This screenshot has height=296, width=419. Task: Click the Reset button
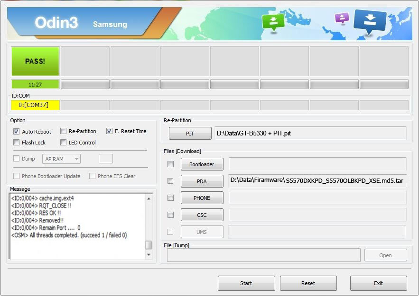pos(308,283)
